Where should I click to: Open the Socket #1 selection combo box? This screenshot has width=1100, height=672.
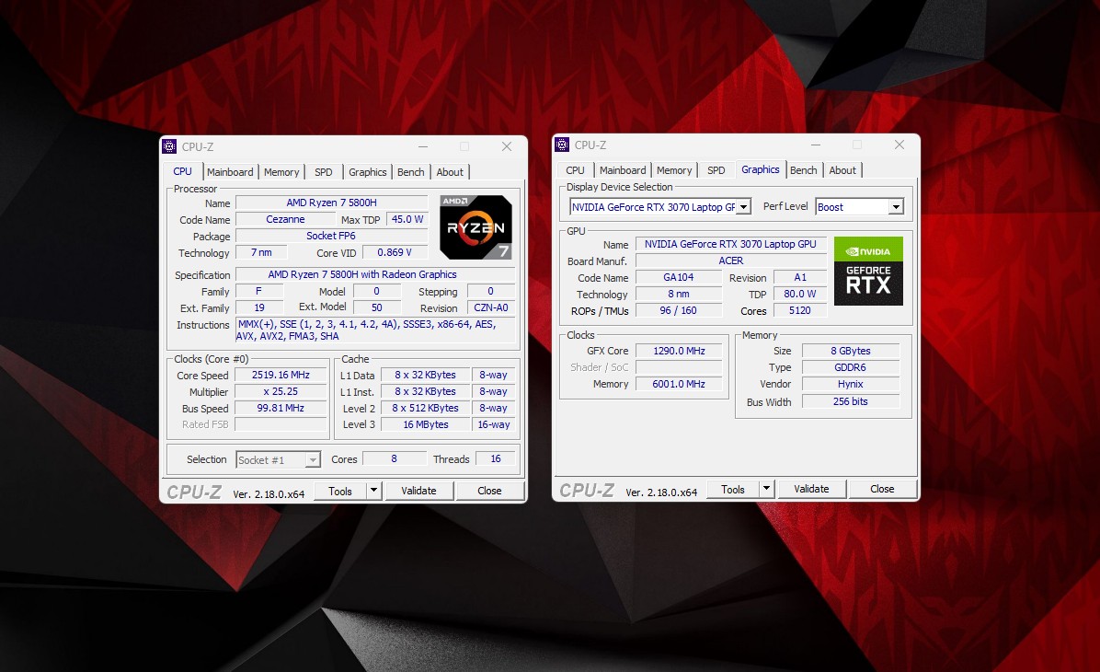pyautogui.click(x=278, y=459)
